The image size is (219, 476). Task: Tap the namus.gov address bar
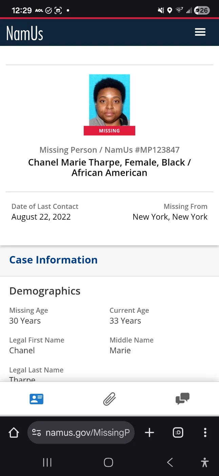pyautogui.click(x=87, y=432)
